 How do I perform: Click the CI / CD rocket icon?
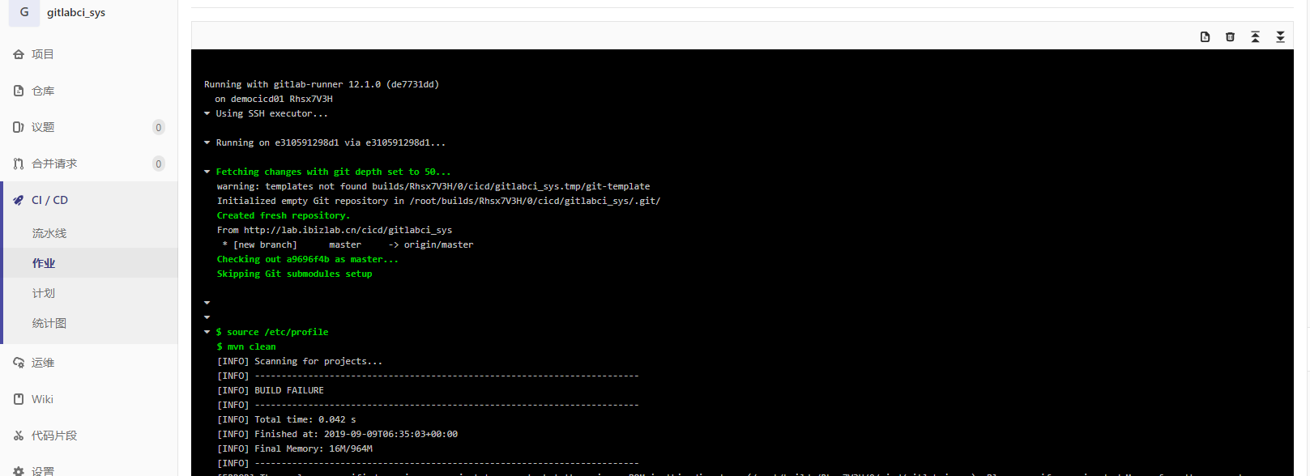19,200
